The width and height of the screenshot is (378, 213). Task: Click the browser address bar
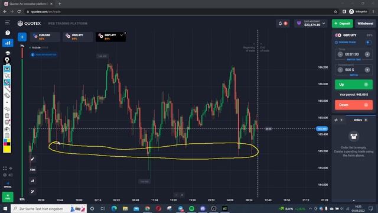[x=178, y=12]
